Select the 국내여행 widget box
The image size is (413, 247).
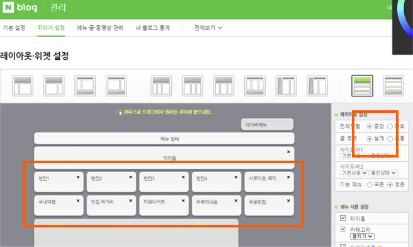(59, 205)
